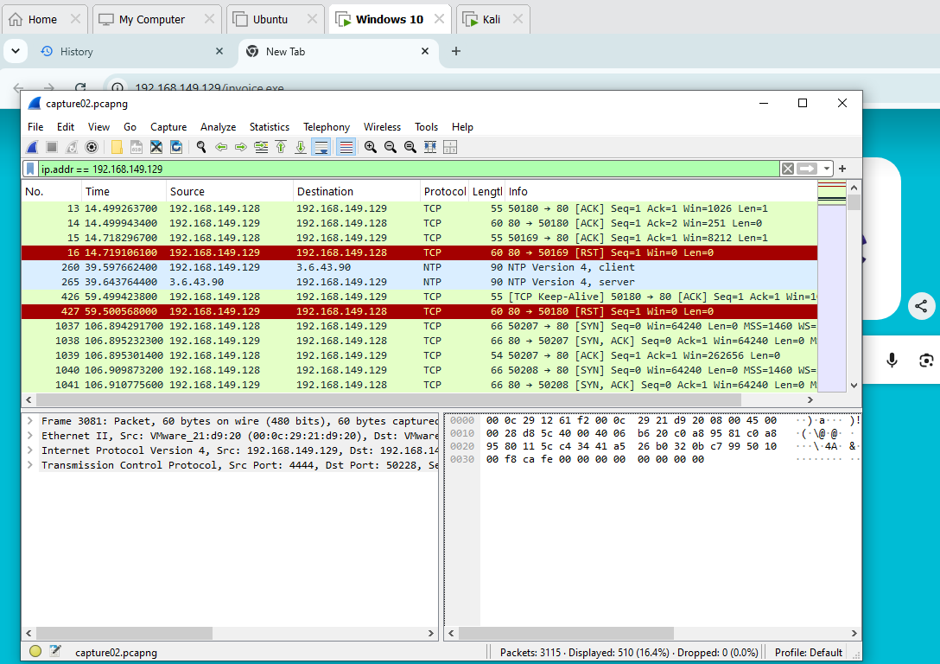This screenshot has width=940, height=664.
Task: Expand Internet Protocol Version 4 row
Action: pyautogui.click(x=29, y=450)
